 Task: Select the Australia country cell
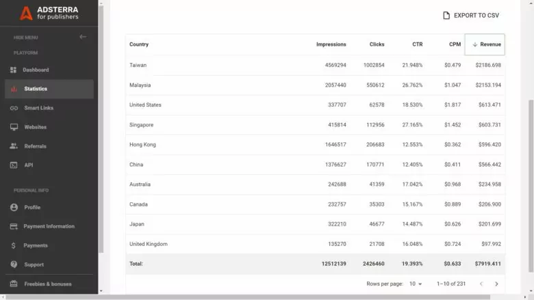pos(140,185)
